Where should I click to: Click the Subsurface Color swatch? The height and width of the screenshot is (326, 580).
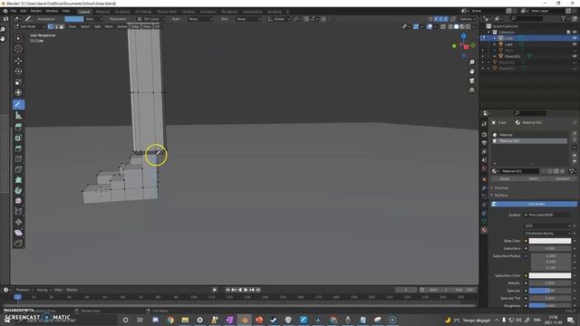click(550, 275)
